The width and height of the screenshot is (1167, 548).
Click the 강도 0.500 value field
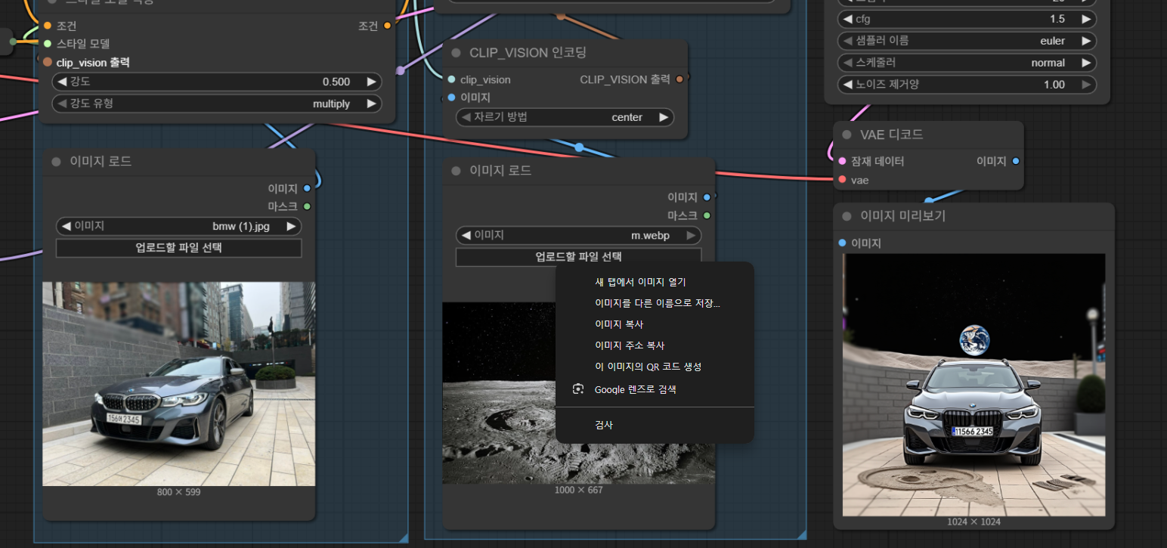point(217,82)
